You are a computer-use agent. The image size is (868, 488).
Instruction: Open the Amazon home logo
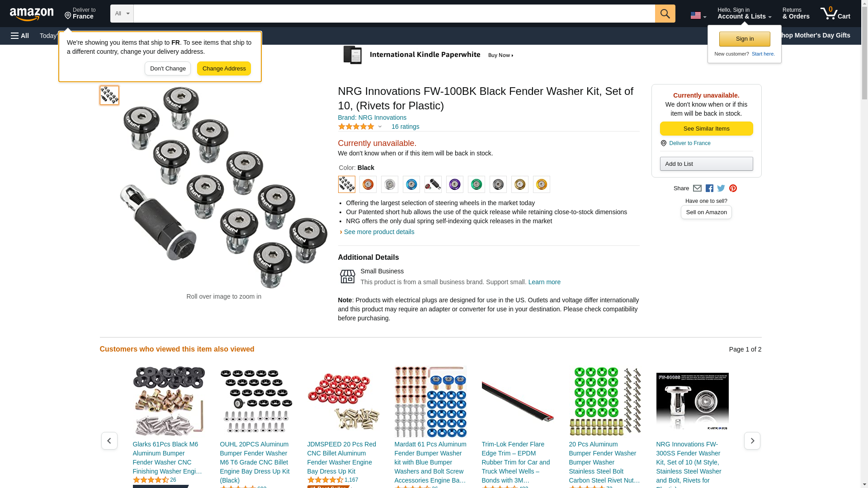click(x=32, y=14)
